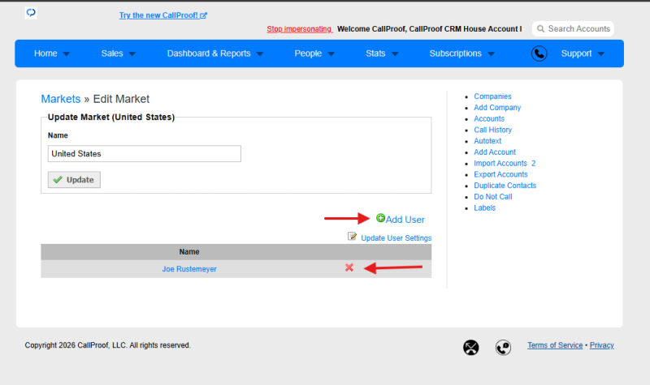Click the CallProof logo icon

click(x=31, y=13)
